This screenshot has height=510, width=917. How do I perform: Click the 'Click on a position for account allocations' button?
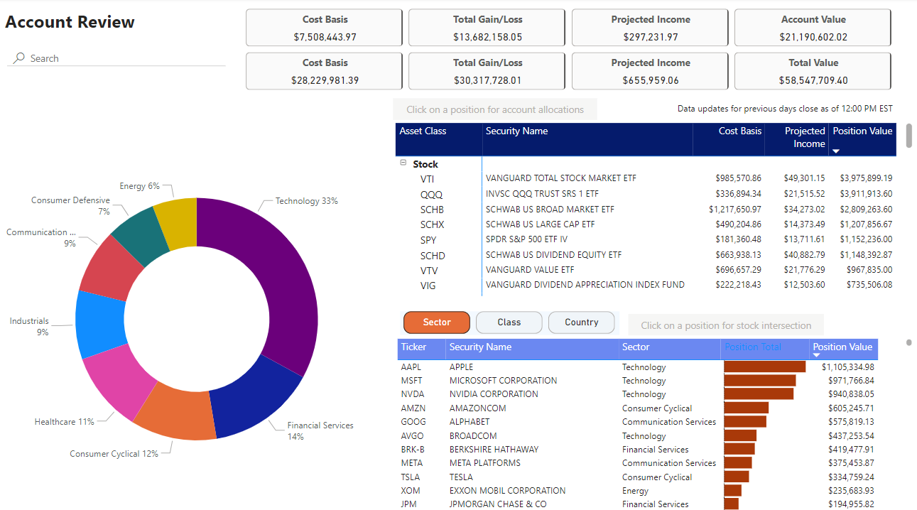(495, 109)
